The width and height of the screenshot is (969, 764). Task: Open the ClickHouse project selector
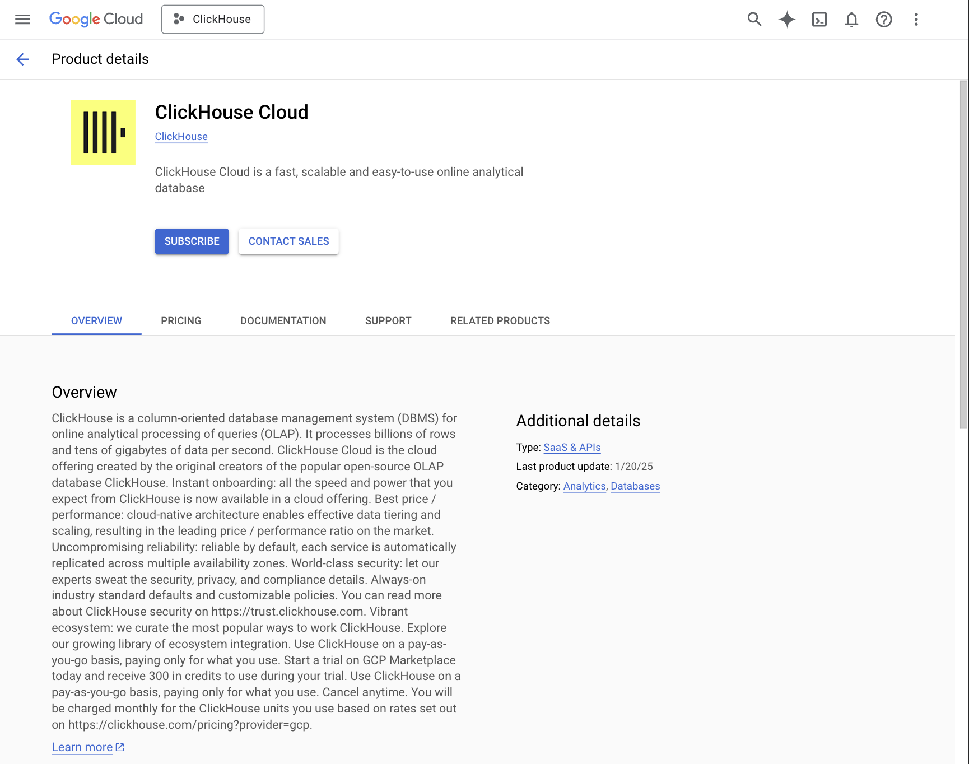[213, 19]
